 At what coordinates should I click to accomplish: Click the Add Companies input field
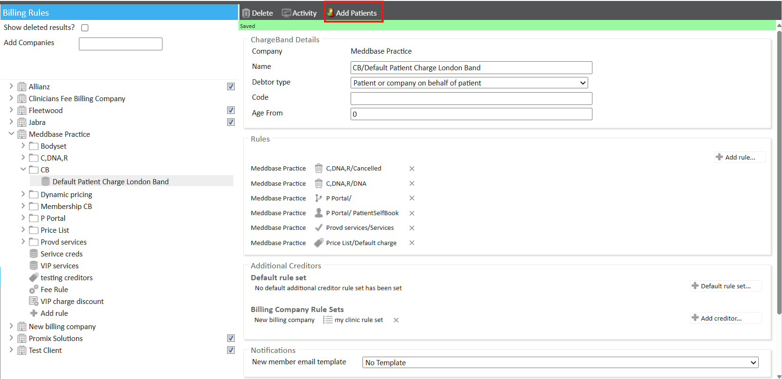coord(121,44)
